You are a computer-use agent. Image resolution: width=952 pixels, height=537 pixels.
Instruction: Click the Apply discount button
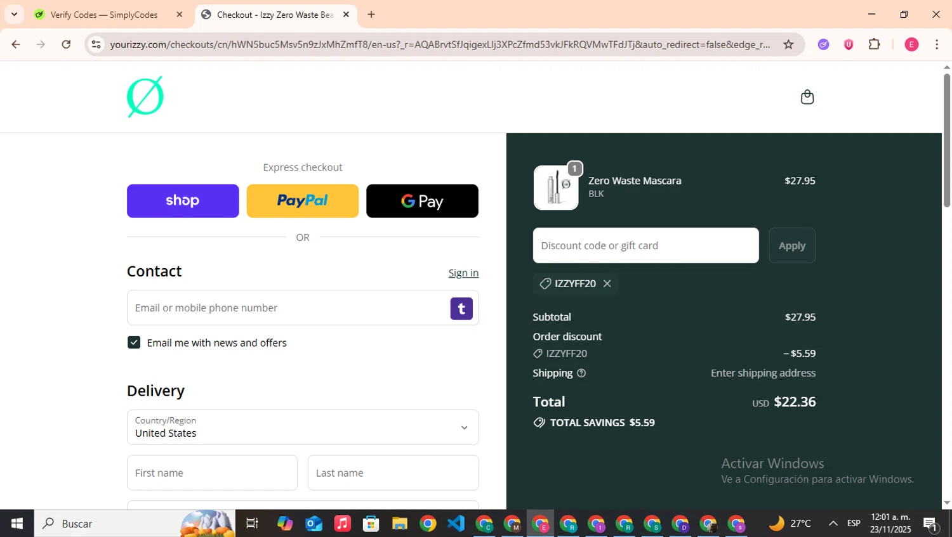coord(792,245)
